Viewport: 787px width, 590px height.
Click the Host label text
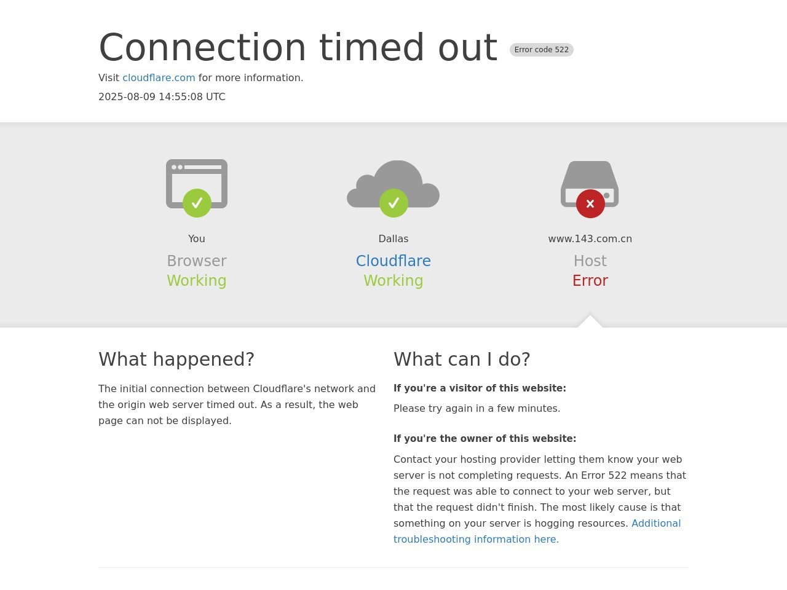tap(590, 261)
